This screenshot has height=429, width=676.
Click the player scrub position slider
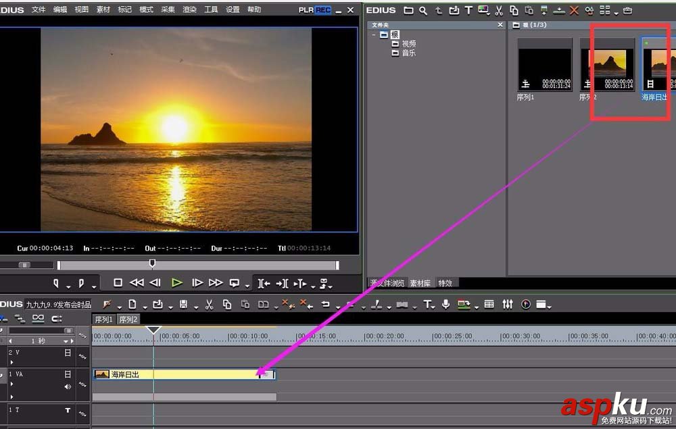(x=152, y=263)
